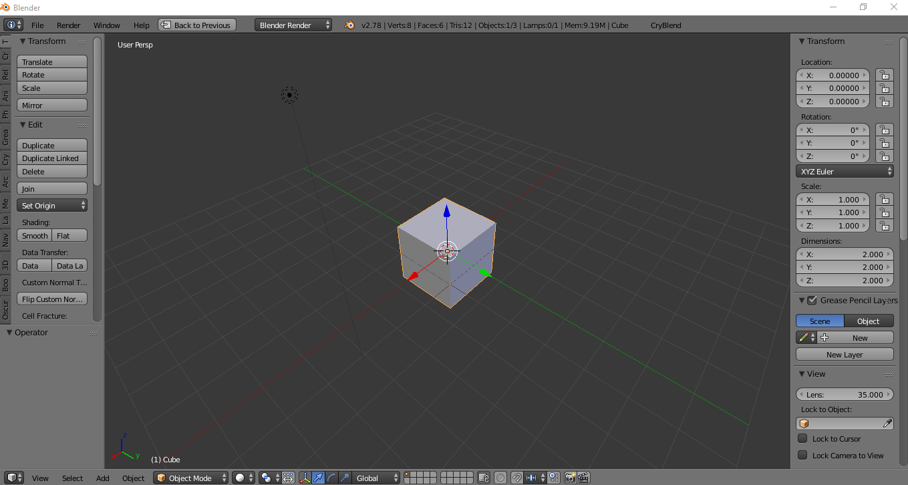Screen dimensions: 908x485
Task: Click the Back to Previous button
Action: tap(196, 25)
